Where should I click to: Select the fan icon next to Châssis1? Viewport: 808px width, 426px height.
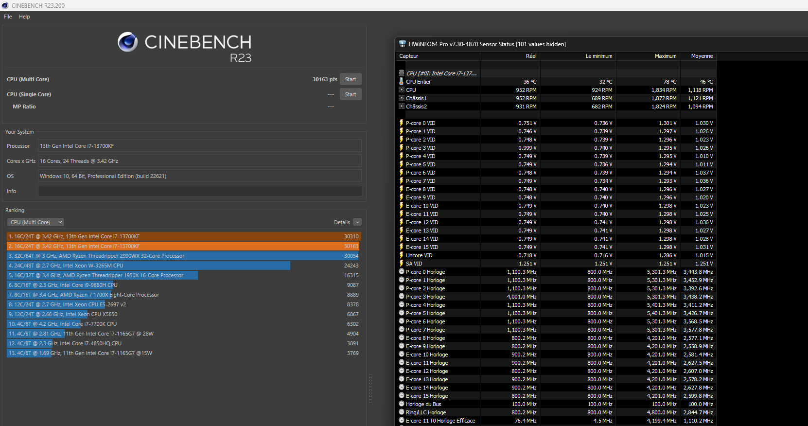click(x=402, y=98)
